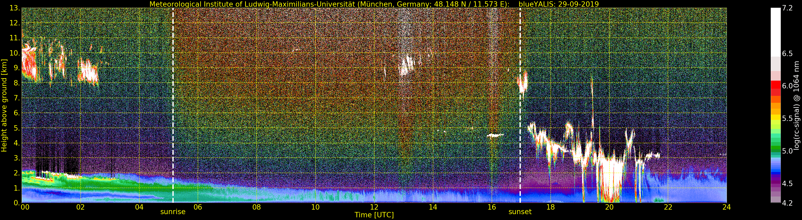Click the cirrus cloud near 02 UTC at 9 km
This screenshot has height=220, width=802.
click(x=88, y=72)
